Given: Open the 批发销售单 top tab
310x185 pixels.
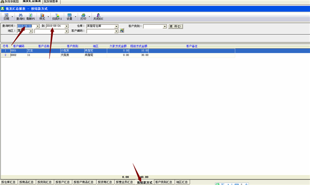Looking at the screenshot, I should point(51,1).
